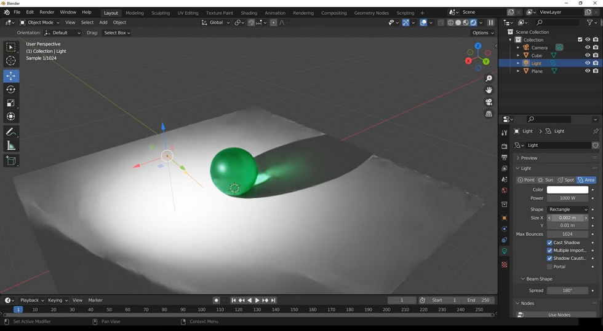Click the light Color swatch
The height and width of the screenshot is (331, 603).
tap(567, 190)
